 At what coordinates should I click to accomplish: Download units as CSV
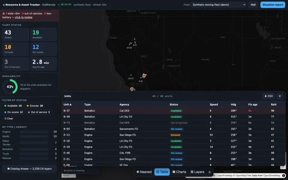pos(268,96)
